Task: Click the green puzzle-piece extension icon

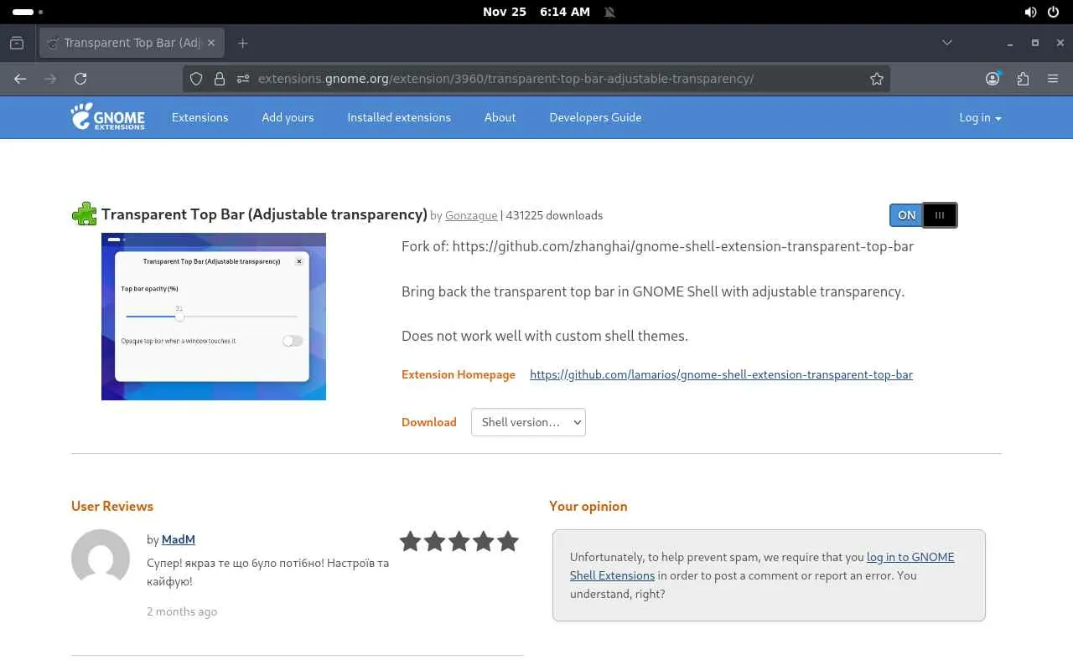Action: point(84,214)
